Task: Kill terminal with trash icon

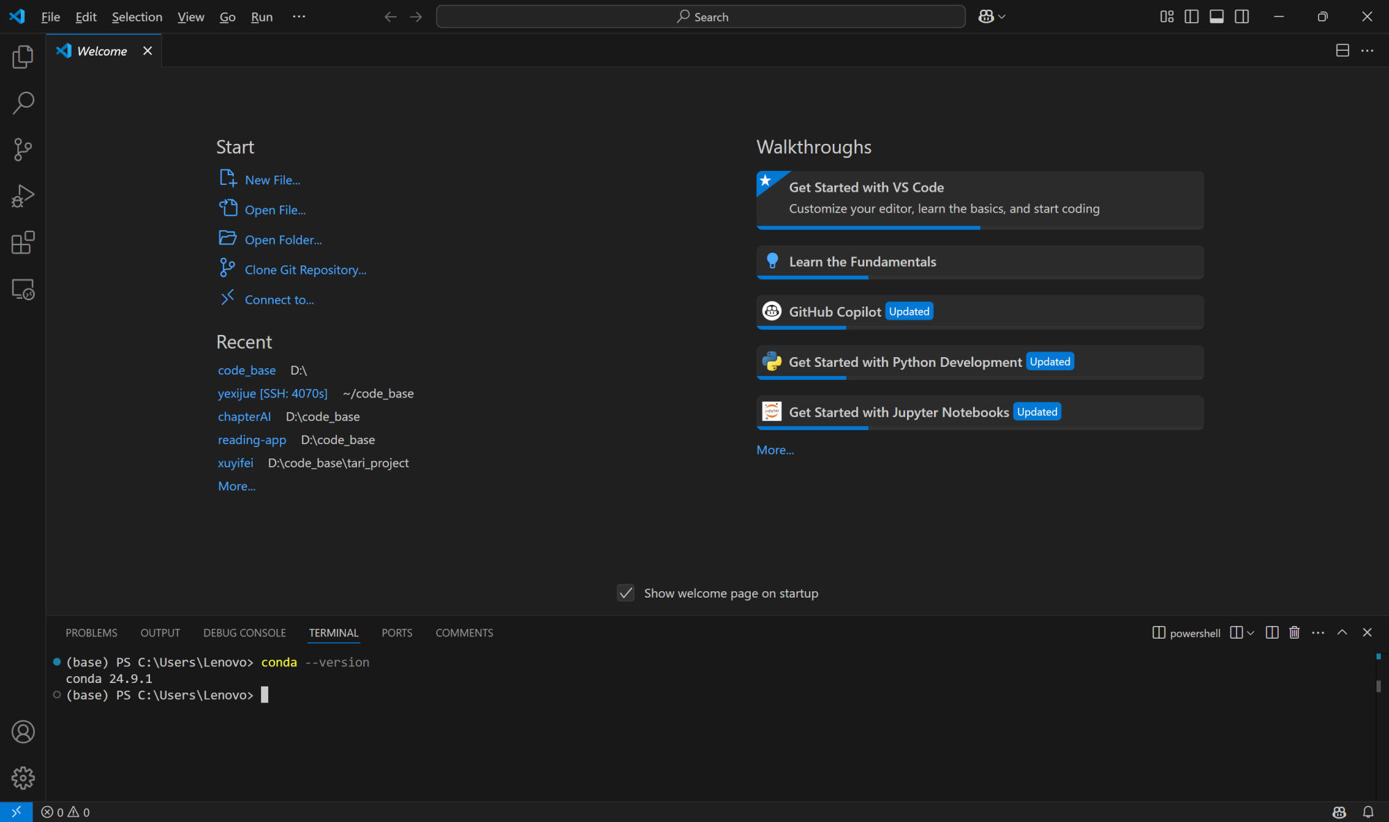Action: coord(1295,632)
